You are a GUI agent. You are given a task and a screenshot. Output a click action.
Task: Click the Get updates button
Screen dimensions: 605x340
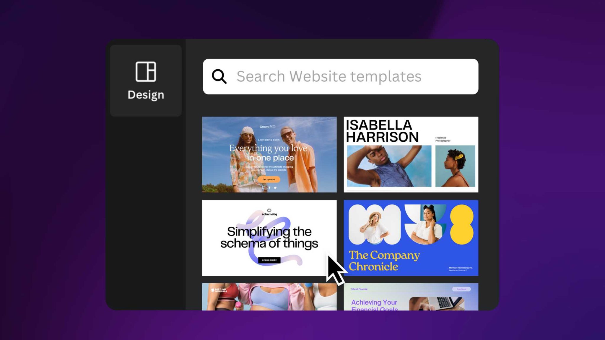pos(268,179)
